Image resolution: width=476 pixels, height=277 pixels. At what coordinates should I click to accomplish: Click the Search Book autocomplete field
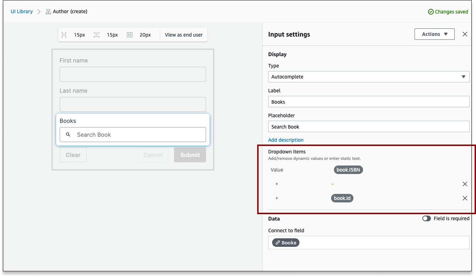(133, 135)
